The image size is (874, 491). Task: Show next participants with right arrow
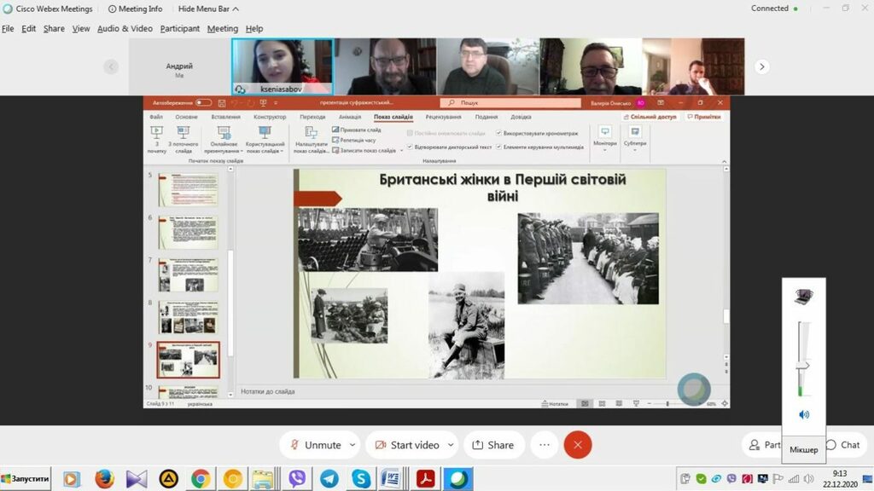762,66
